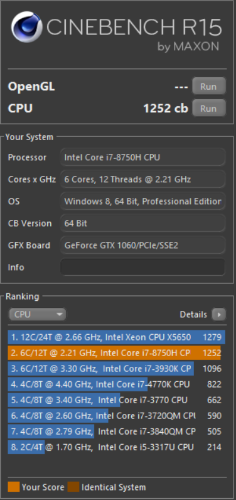Click the Cinebench sphere logo icon

click(x=27, y=27)
